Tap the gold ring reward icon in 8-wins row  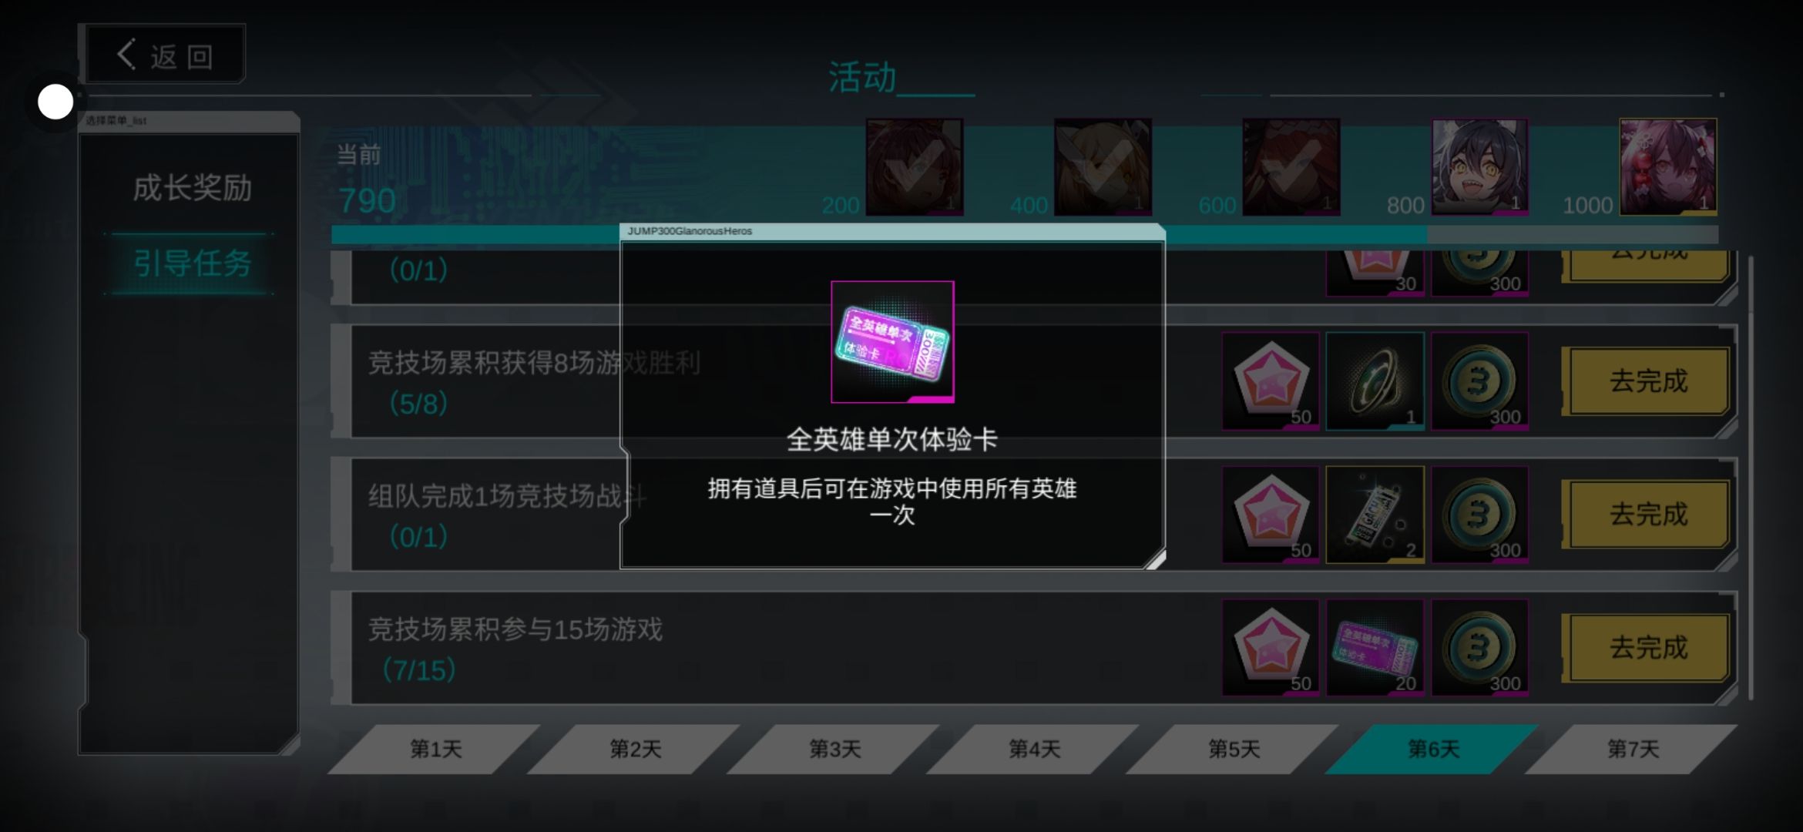1375,381
